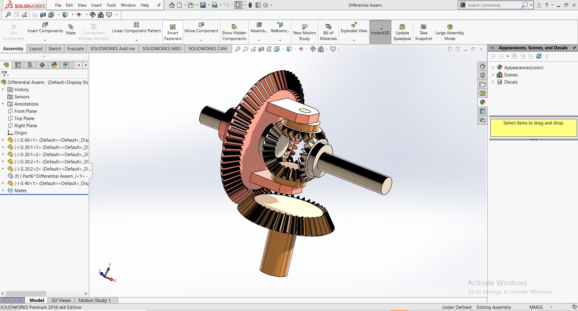This screenshot has height=311, width=578.
Task: Click the FeatureManager filter funnel icon
Action: (x=5, y=74)
